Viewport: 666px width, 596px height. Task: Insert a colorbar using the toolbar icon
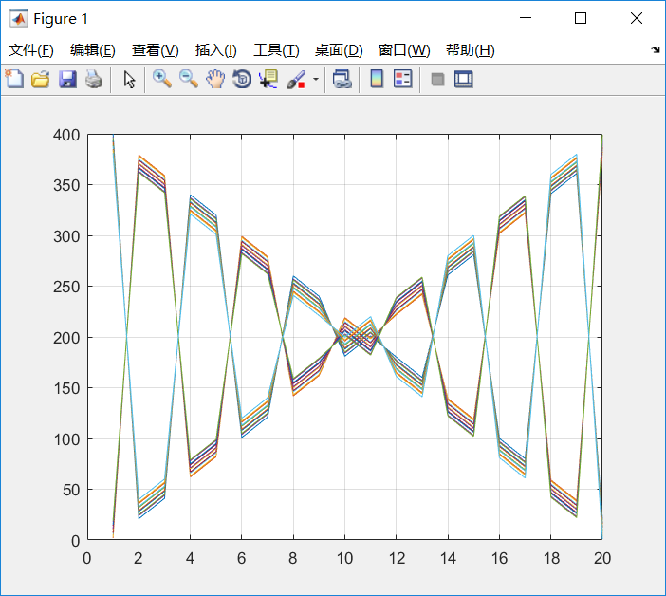click(x=377, y=80)
